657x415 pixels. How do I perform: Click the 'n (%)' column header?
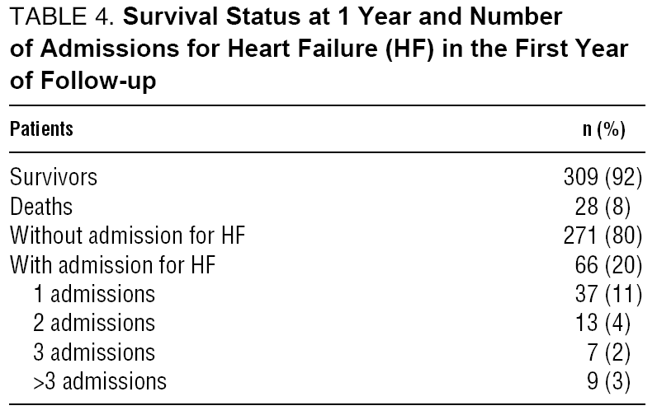click(x=604, y=129)
